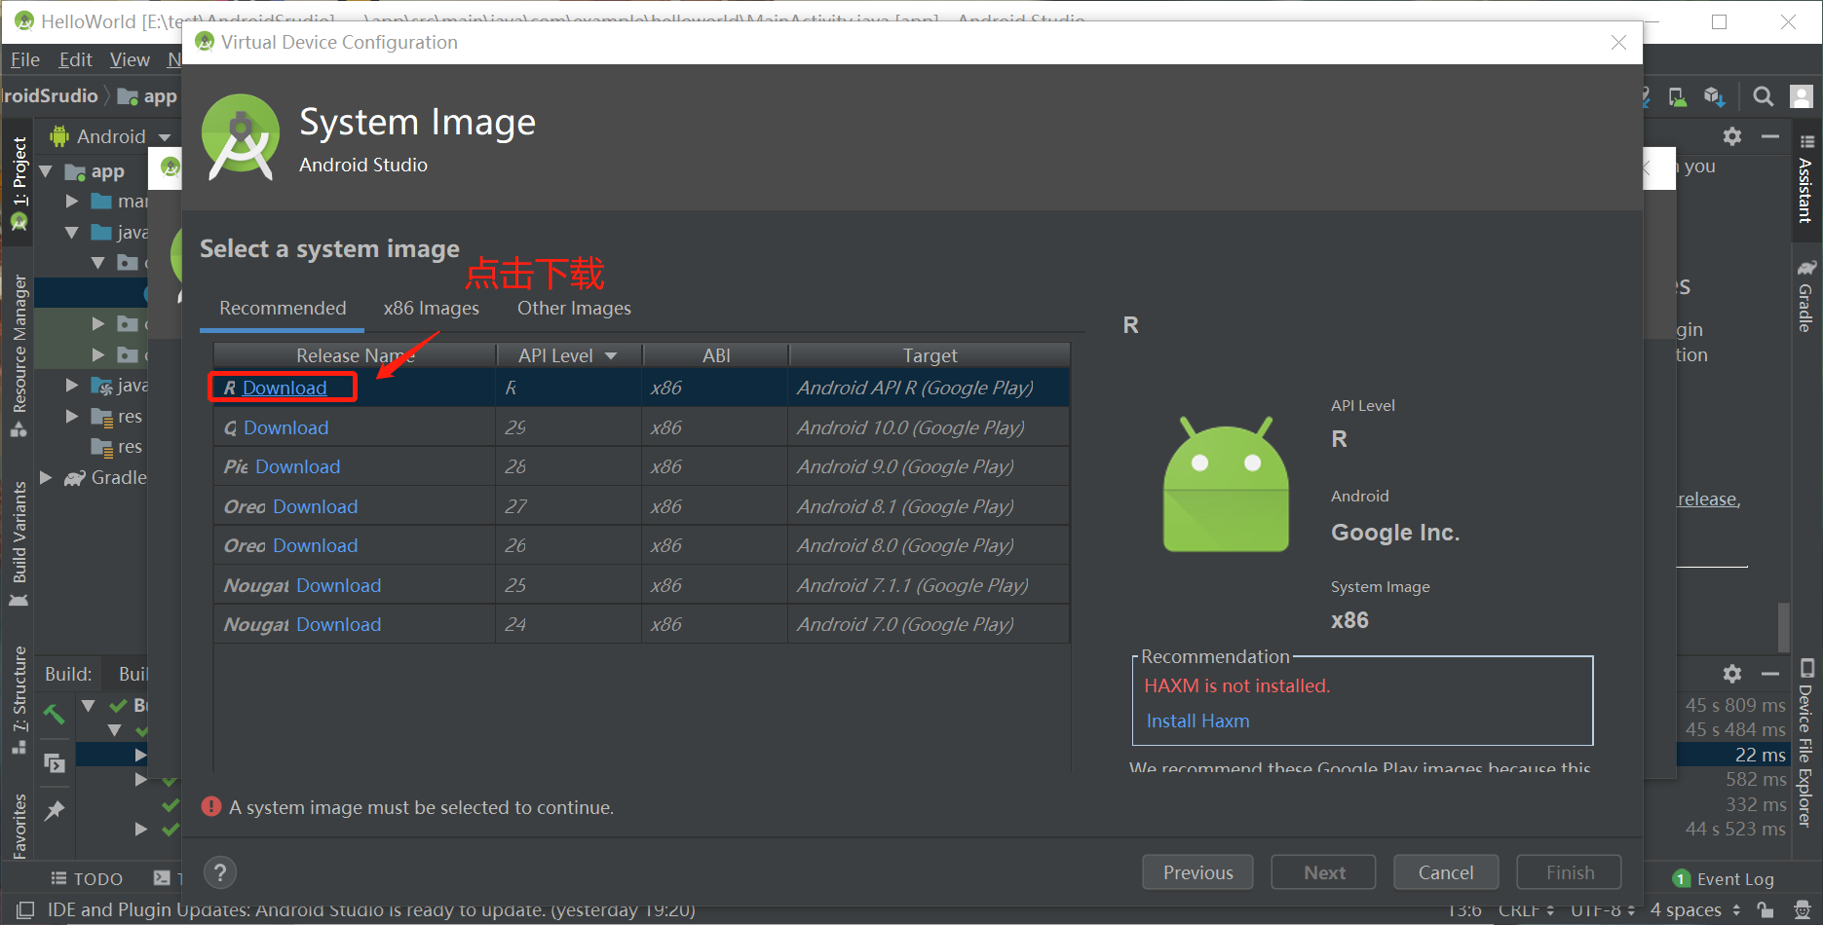The height and width of the screenshot is (925, 1823).
Task: Change the UTF-8 file encoding
Action: coord(1603,910)
